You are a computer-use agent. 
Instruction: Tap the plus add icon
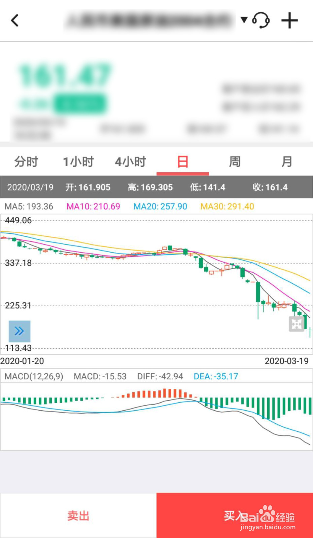[289, 21]
